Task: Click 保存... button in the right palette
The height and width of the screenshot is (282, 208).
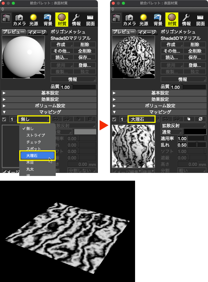Action: click(x=195, y=57)
